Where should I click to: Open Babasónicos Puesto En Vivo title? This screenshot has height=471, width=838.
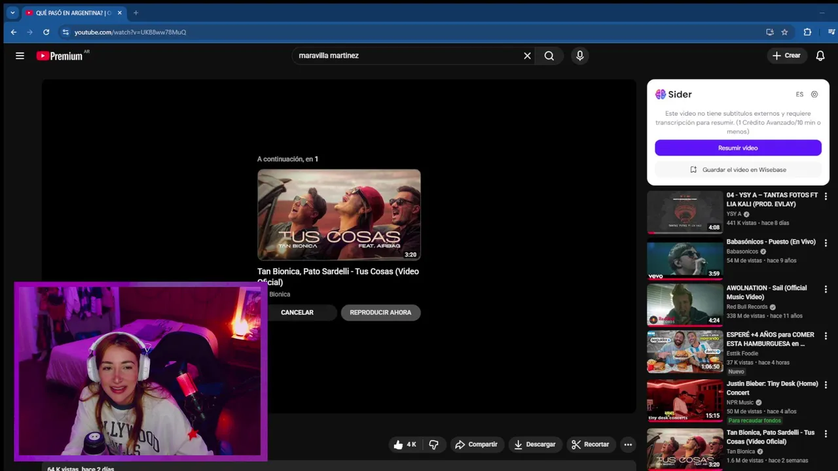pyautogui.click(x=771, y=242)
